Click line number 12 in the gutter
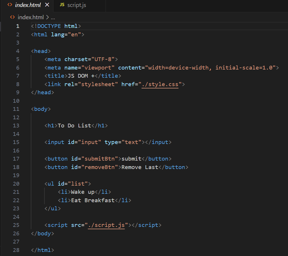 click(x=16, y=117)
